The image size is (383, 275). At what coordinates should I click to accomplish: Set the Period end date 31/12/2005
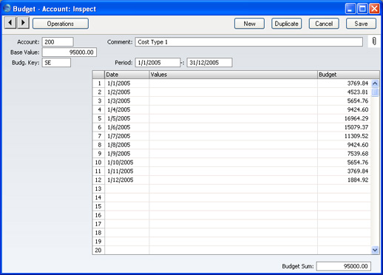(209, 63)
